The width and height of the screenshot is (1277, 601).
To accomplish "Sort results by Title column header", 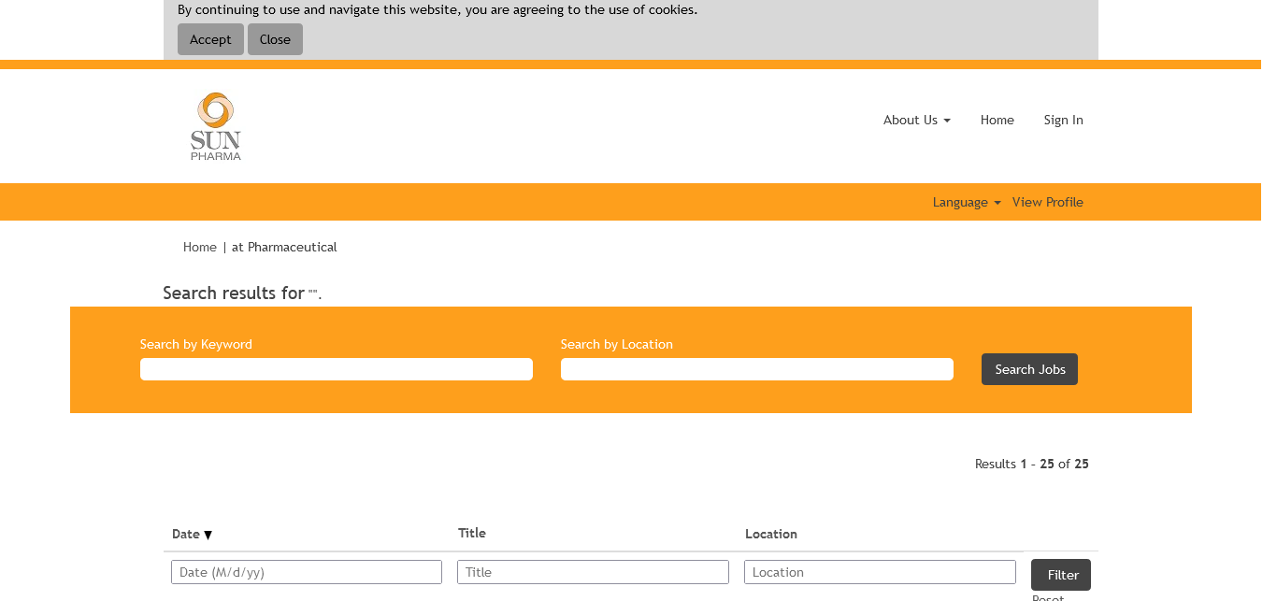I will (472, 533).
